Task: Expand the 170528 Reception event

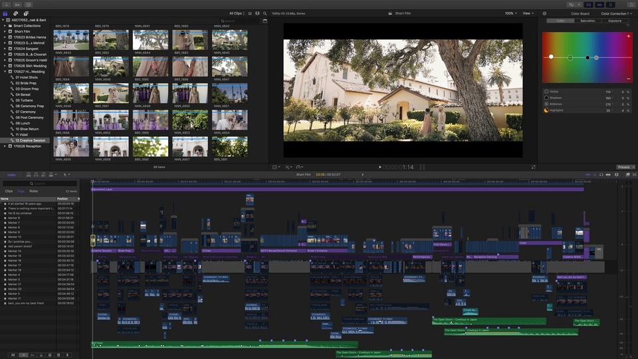Action: (5, 146)
